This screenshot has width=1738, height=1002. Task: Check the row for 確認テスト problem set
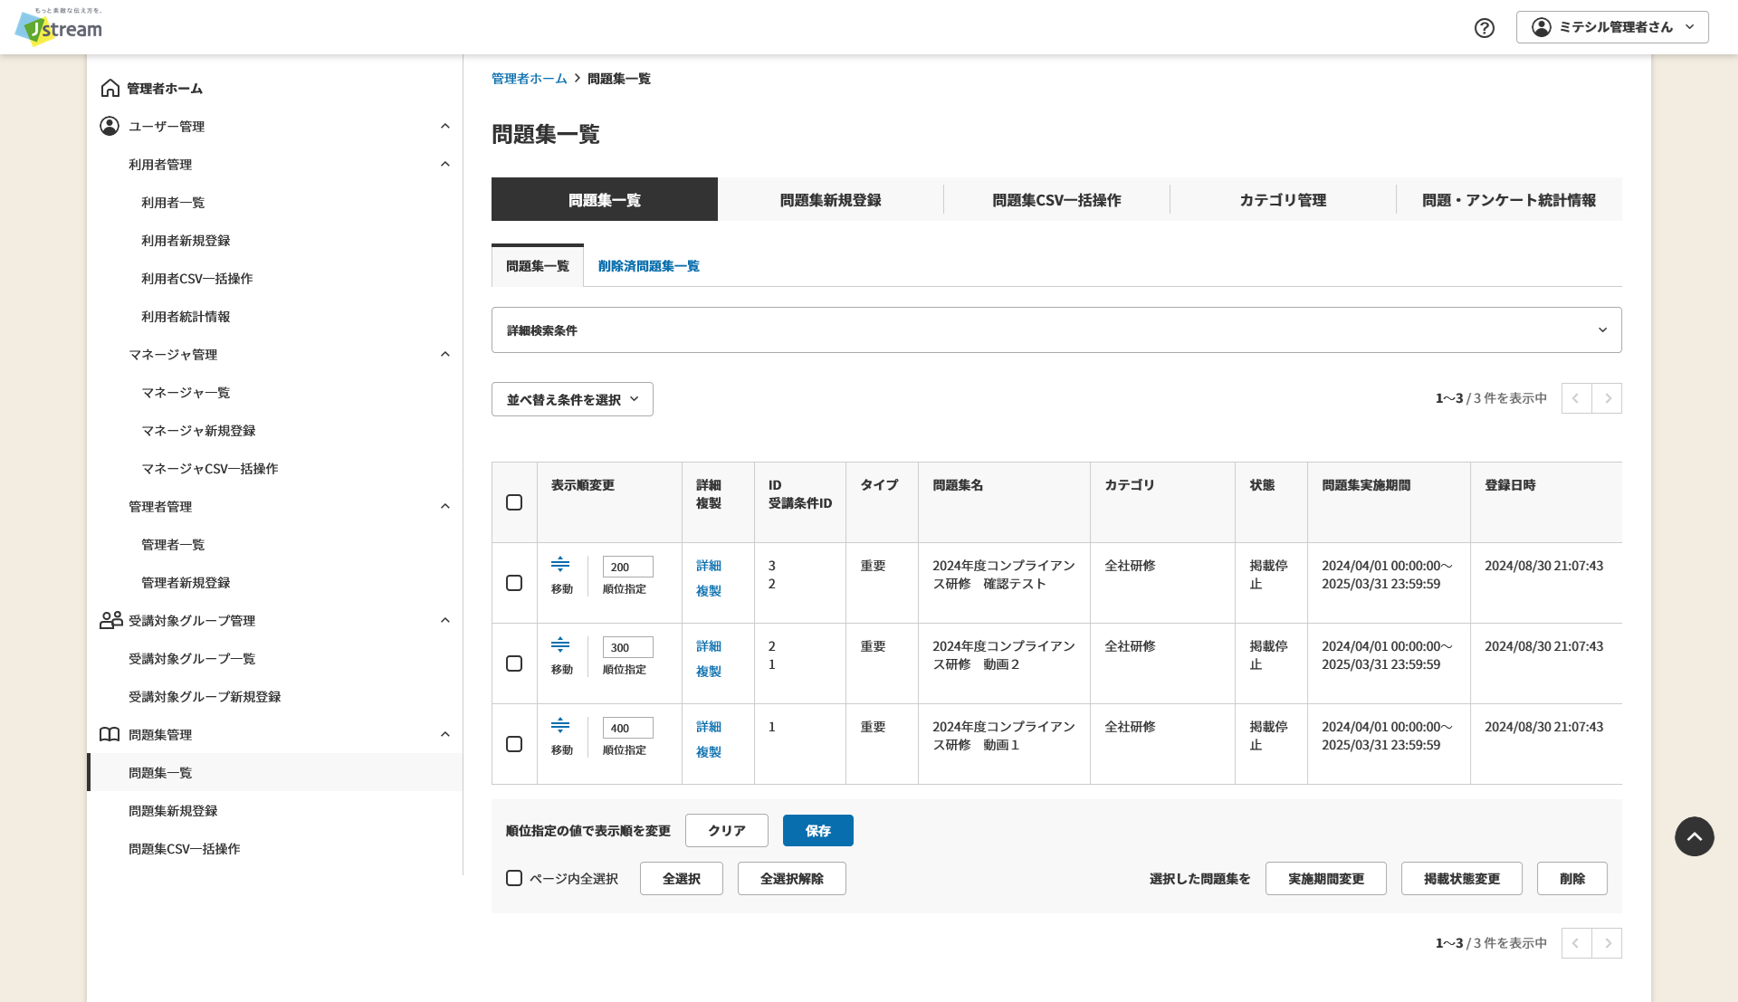pos(514,583)
